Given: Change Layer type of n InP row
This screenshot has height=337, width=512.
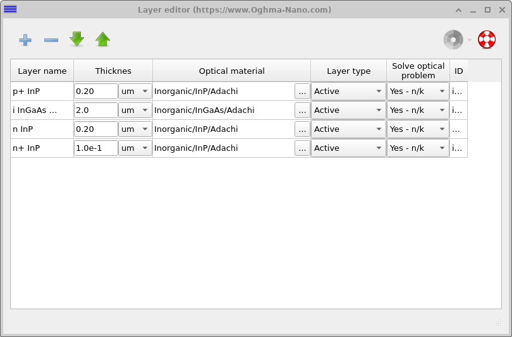Looking at the screenshot, I should 348,129.
